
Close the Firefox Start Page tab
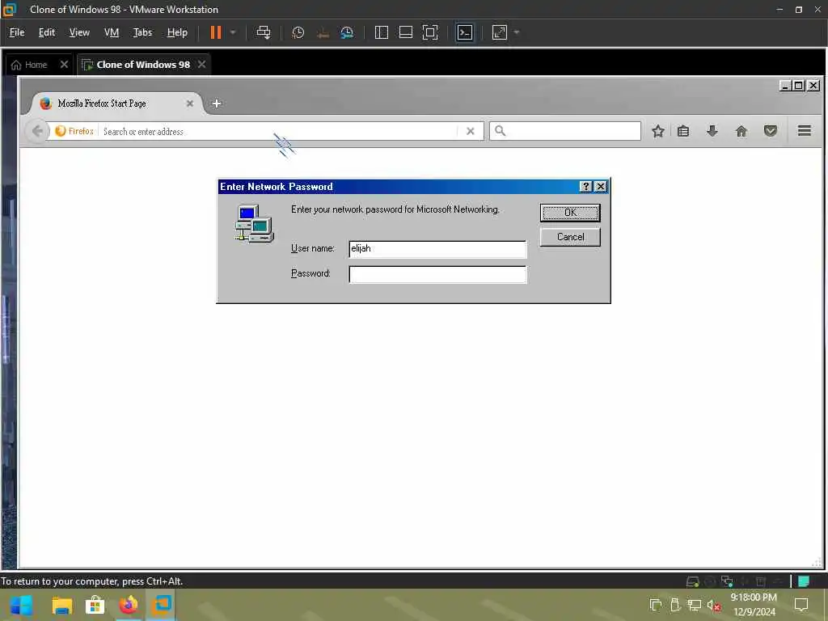pyautogui.click(x=189, y=103)
